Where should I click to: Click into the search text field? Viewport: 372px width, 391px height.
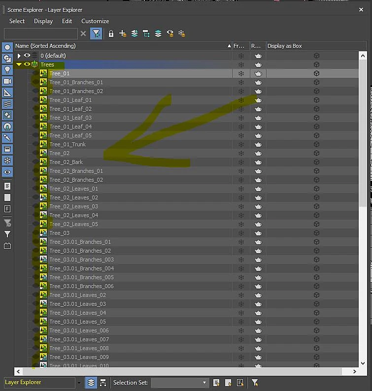[41, 33]
